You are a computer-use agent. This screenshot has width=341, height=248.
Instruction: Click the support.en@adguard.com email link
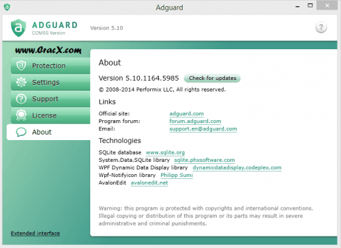click(203, 129)
